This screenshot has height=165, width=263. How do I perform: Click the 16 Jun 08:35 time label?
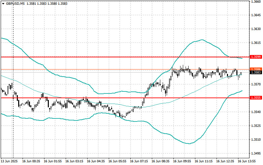click(x=161, y=161)
